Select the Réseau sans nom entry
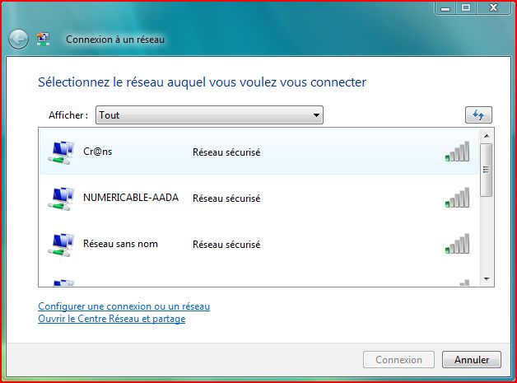Image resolution: width=517 pixels, height=383 pixels. [x=259, y=244]
